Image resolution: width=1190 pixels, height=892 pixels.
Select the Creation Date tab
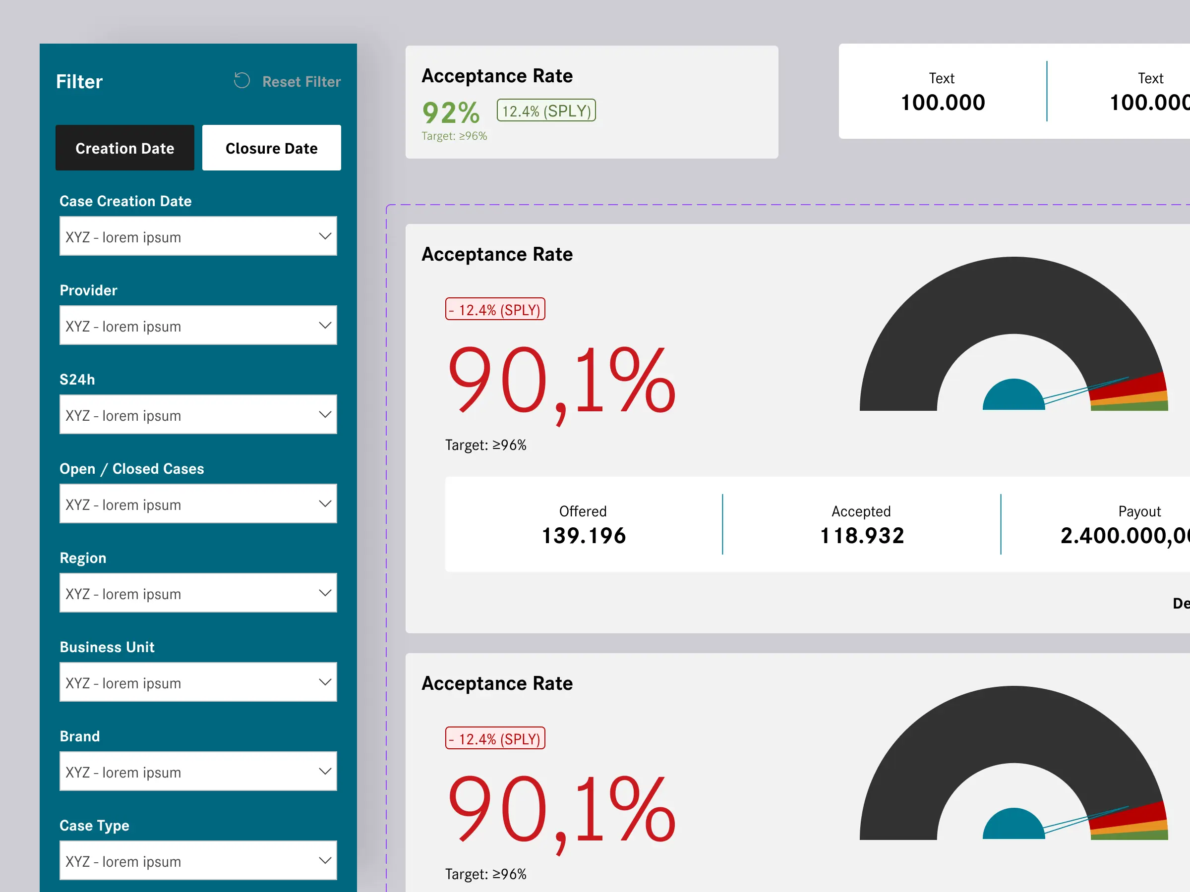[125, 148]
